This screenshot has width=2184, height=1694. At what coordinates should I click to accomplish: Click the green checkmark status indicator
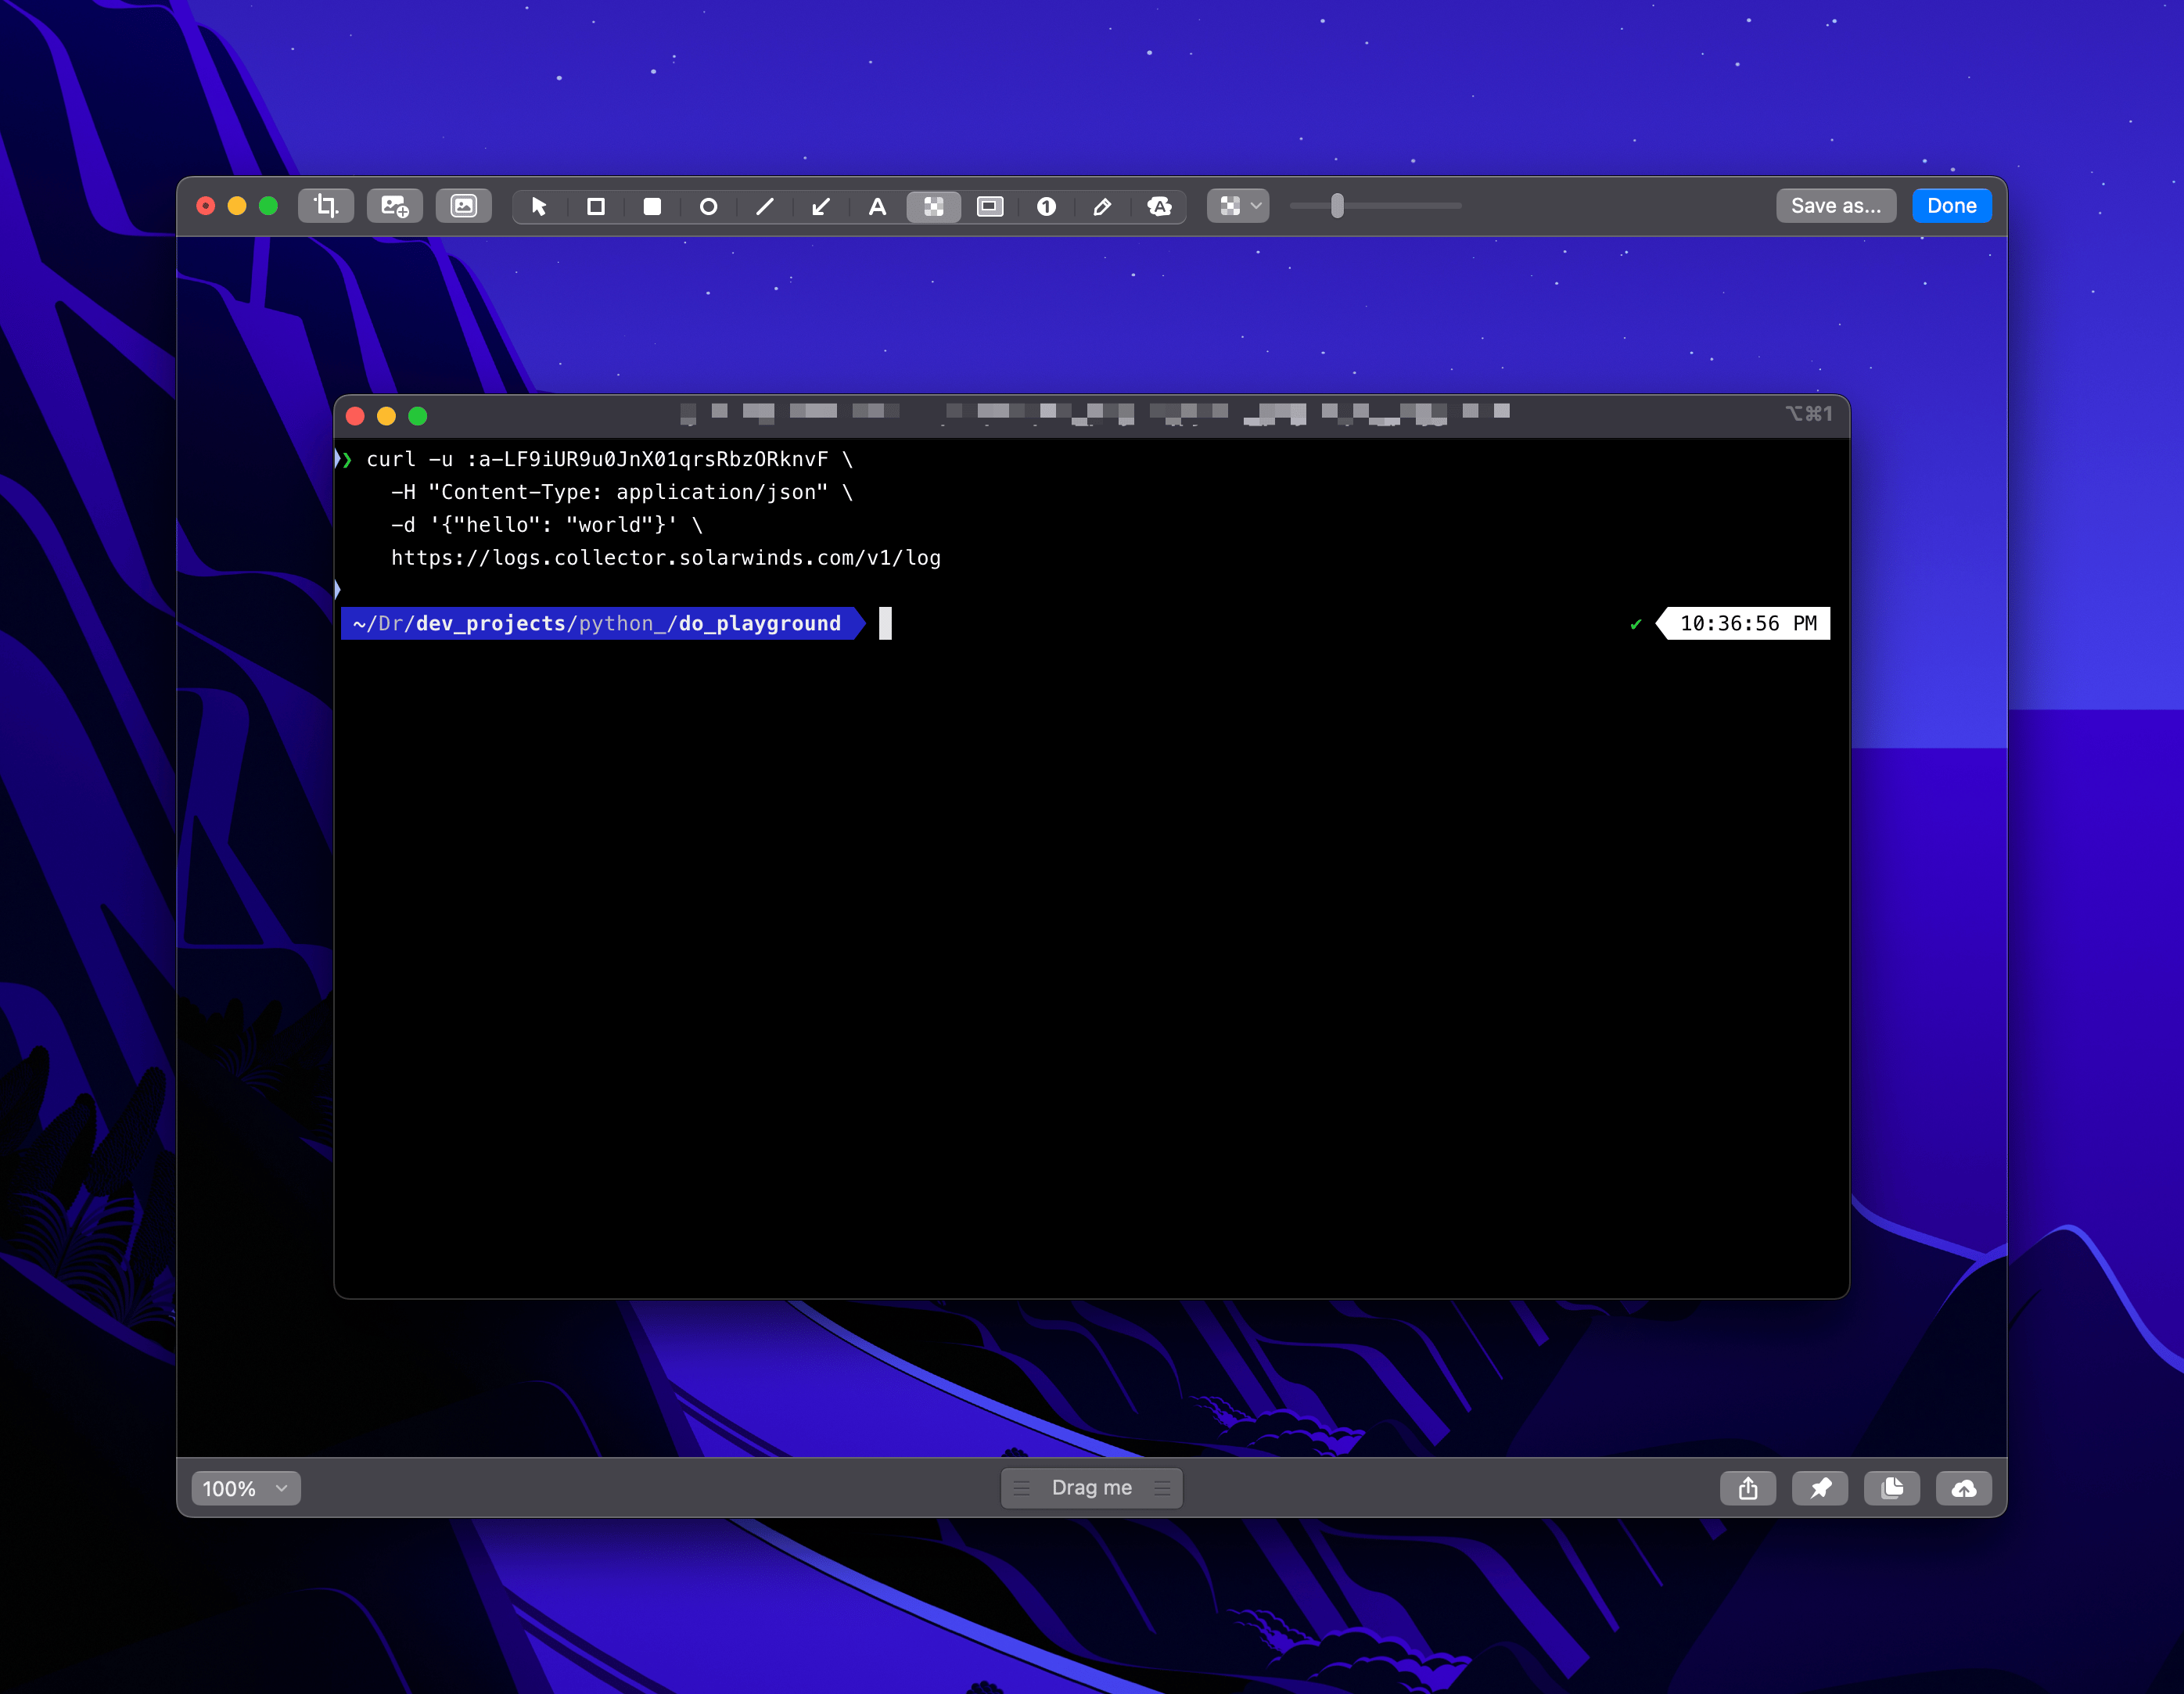pyautogui.click(x=1636, y=624)
